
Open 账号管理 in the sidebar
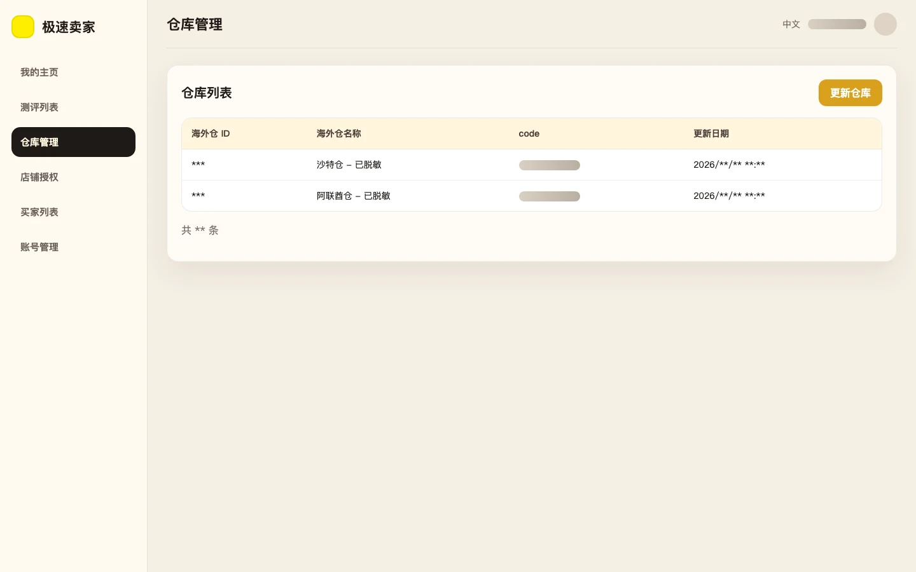(x=73, y=247)
